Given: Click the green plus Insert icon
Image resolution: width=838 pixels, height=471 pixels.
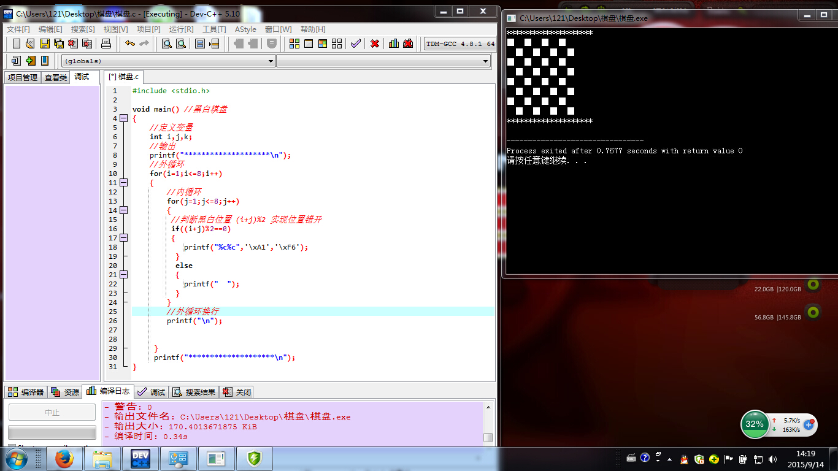Looking at the screenshot, I should [x=31, y=60].
